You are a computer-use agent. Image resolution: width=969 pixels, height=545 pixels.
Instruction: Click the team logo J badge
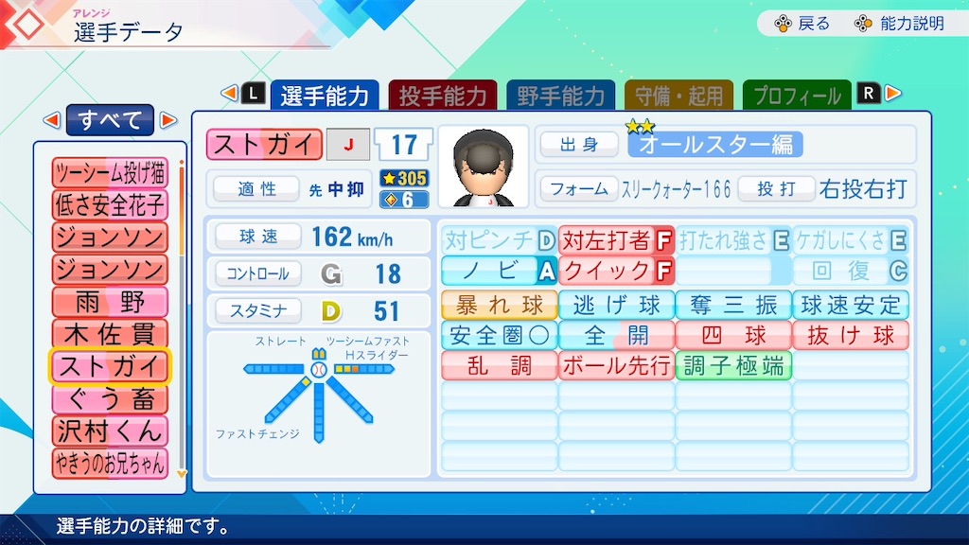[348, 145]
